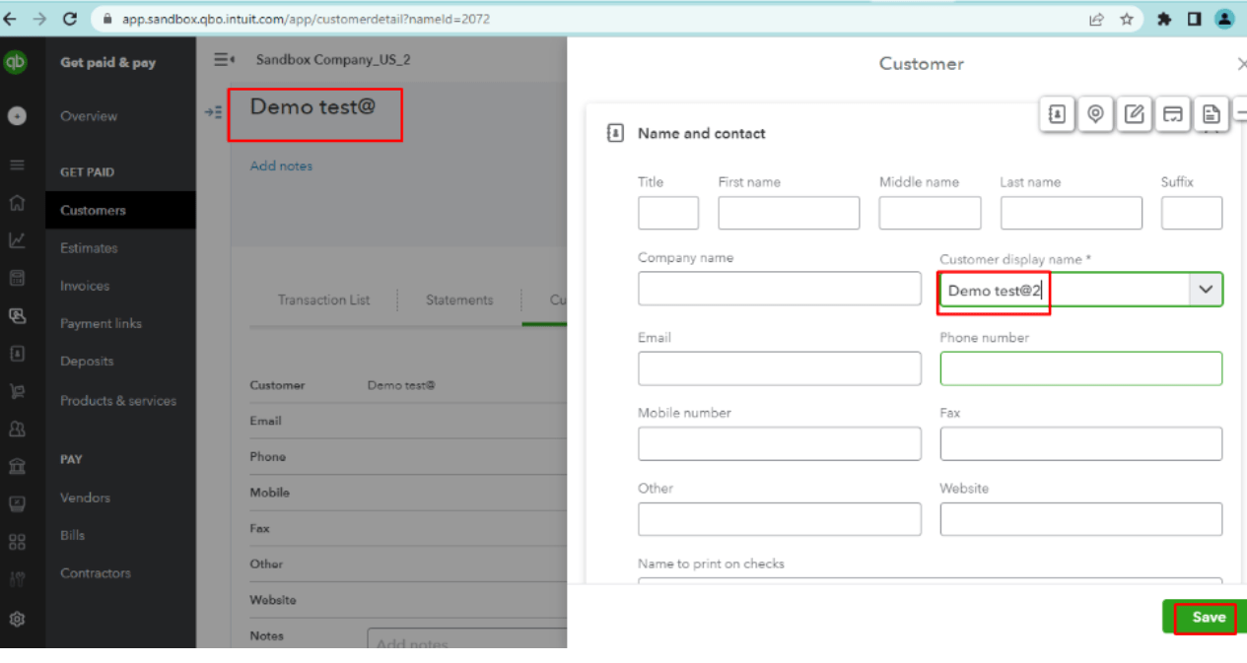The height and width of the screenshot is (663, 1247).
Task: Open the Chrome extensions puzzle icon
Action: pyautogui.click(x=1164, y=19)
